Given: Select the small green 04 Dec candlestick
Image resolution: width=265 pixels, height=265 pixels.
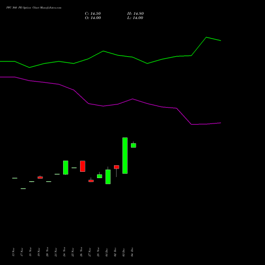Looking at the screenshot, I should click(134, 145).
